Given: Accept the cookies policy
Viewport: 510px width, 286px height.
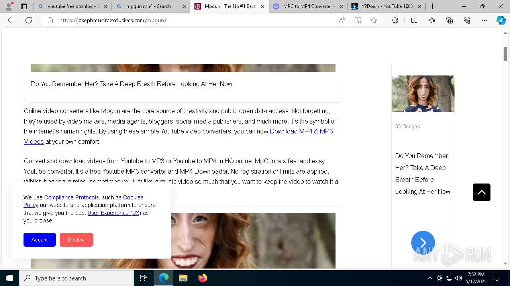Looking at the screenshot, I should [39, 240].
